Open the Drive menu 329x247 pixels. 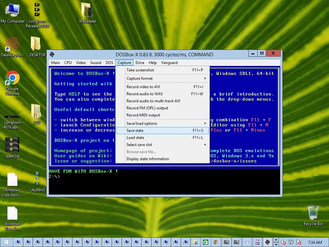tap(140, 63)
